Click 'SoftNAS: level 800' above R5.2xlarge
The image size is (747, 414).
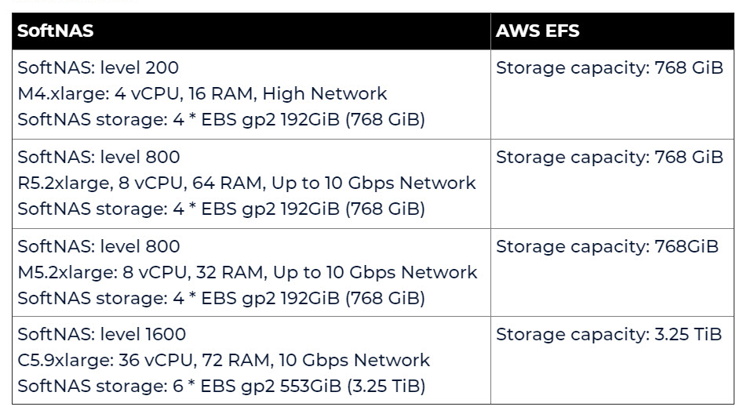click(x=98, y=158)
